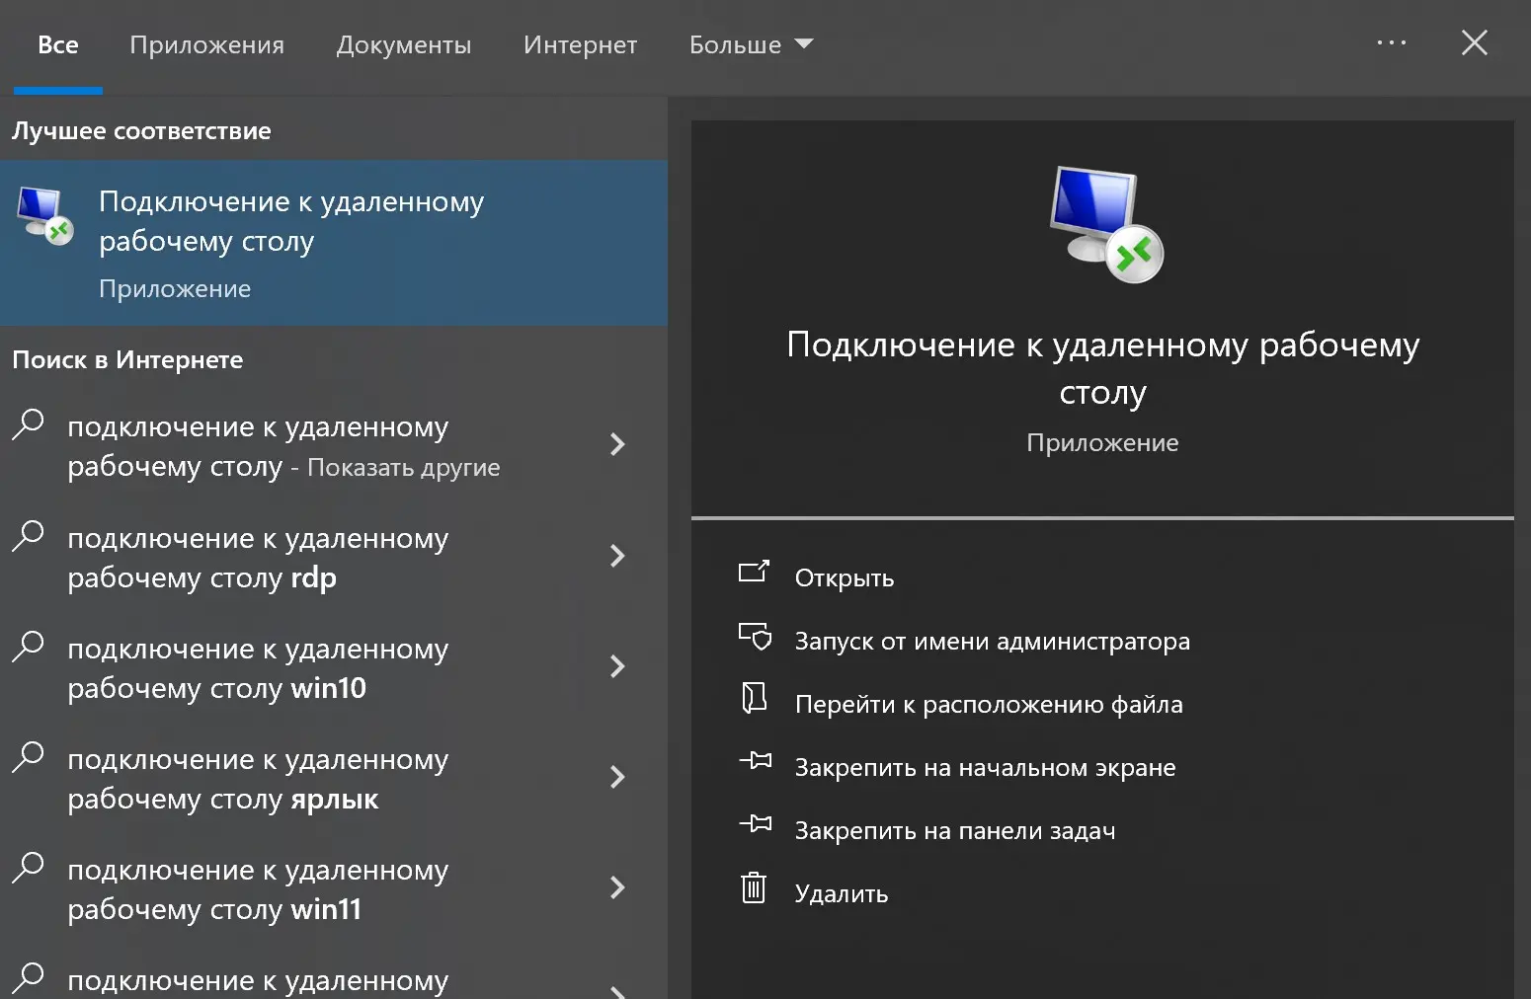Click the Run as administrator shield icon
The height and width of the screenshot is (999, 1531).
tap(755, 637)
